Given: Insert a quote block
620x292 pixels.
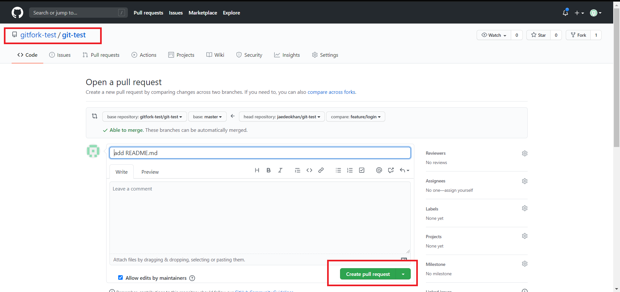Looking at the screenshot, I should 297,170.
